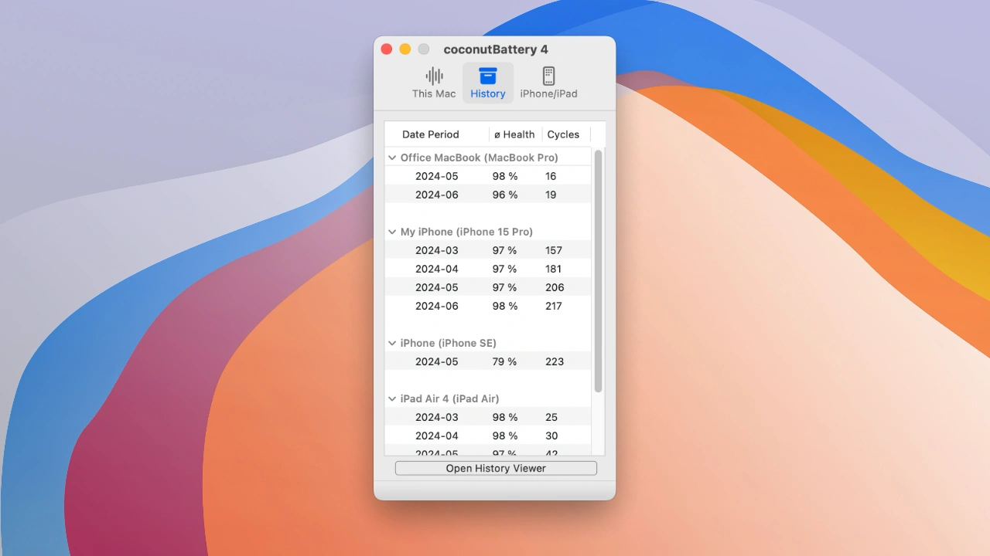Select iPad Air 4 row with 30 cycles
Screen dimensions: 990x556
tap(487, 436)
